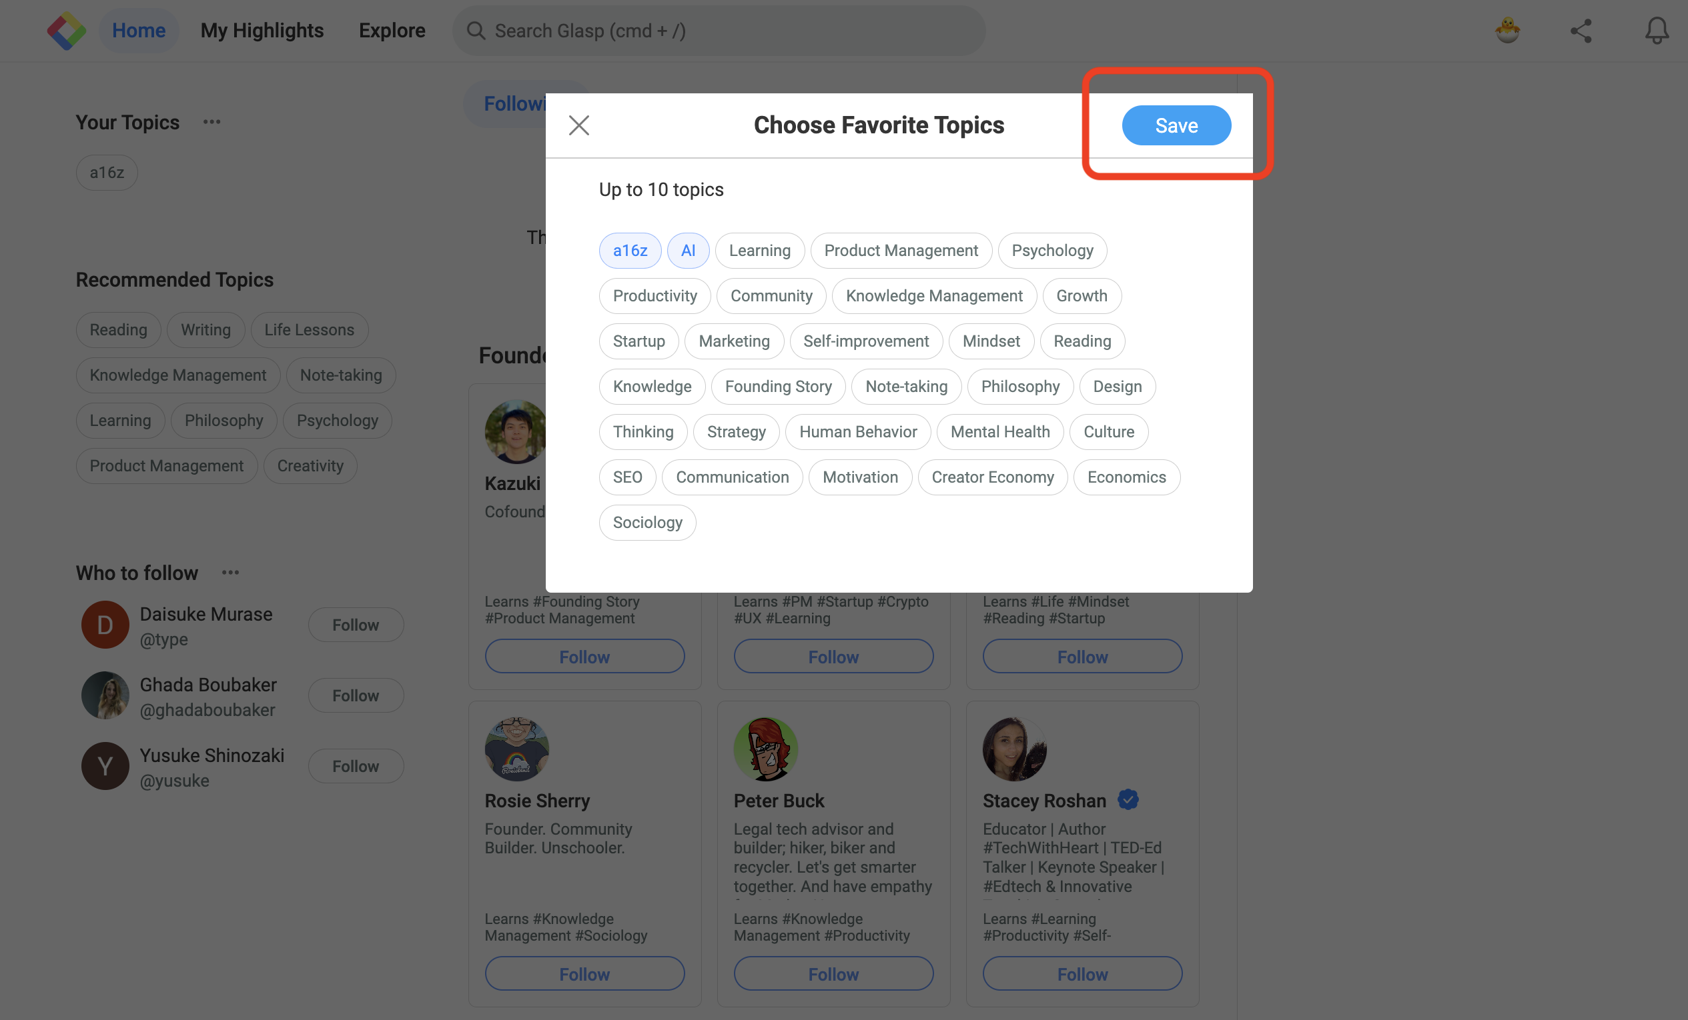Click Stacey Roshan's verified badge
The width and height of the screenshot is (1688, 1020).
(x=1128, y=799)
